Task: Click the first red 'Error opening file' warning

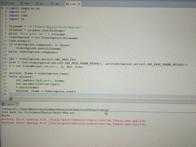Action: (73, 120)
